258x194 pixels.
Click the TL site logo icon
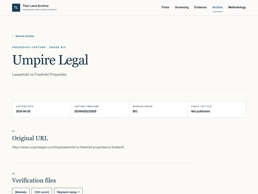coord(16,8)
